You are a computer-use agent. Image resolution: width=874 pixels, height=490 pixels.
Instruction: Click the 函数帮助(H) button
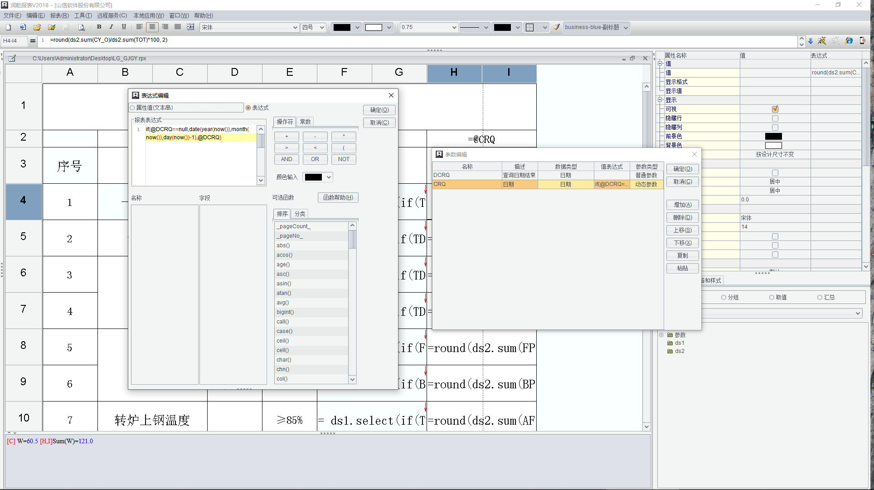[x=338, y=197]
